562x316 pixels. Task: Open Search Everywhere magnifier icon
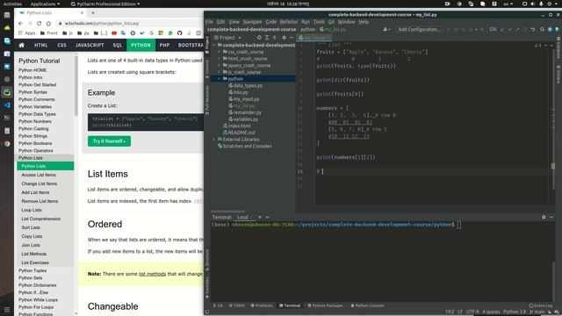coord(543,29)
